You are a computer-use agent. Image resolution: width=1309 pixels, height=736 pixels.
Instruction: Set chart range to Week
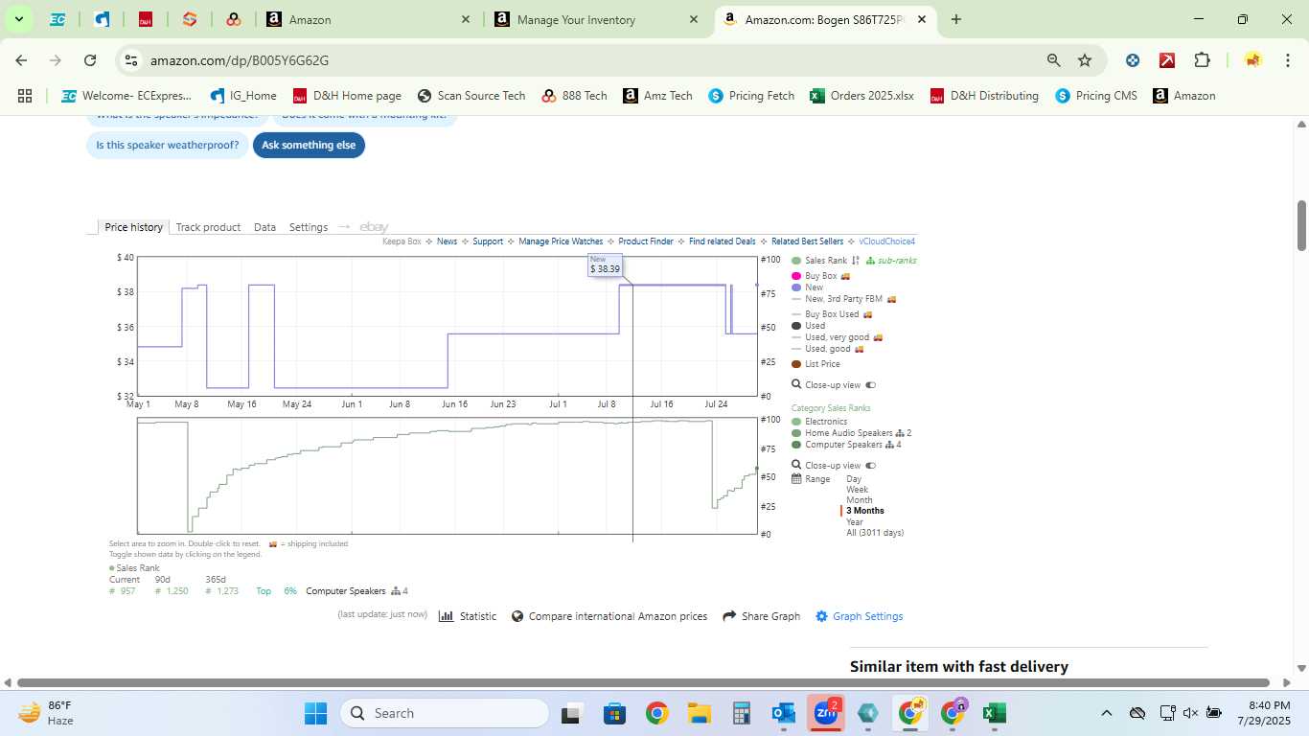click(858, 490)
